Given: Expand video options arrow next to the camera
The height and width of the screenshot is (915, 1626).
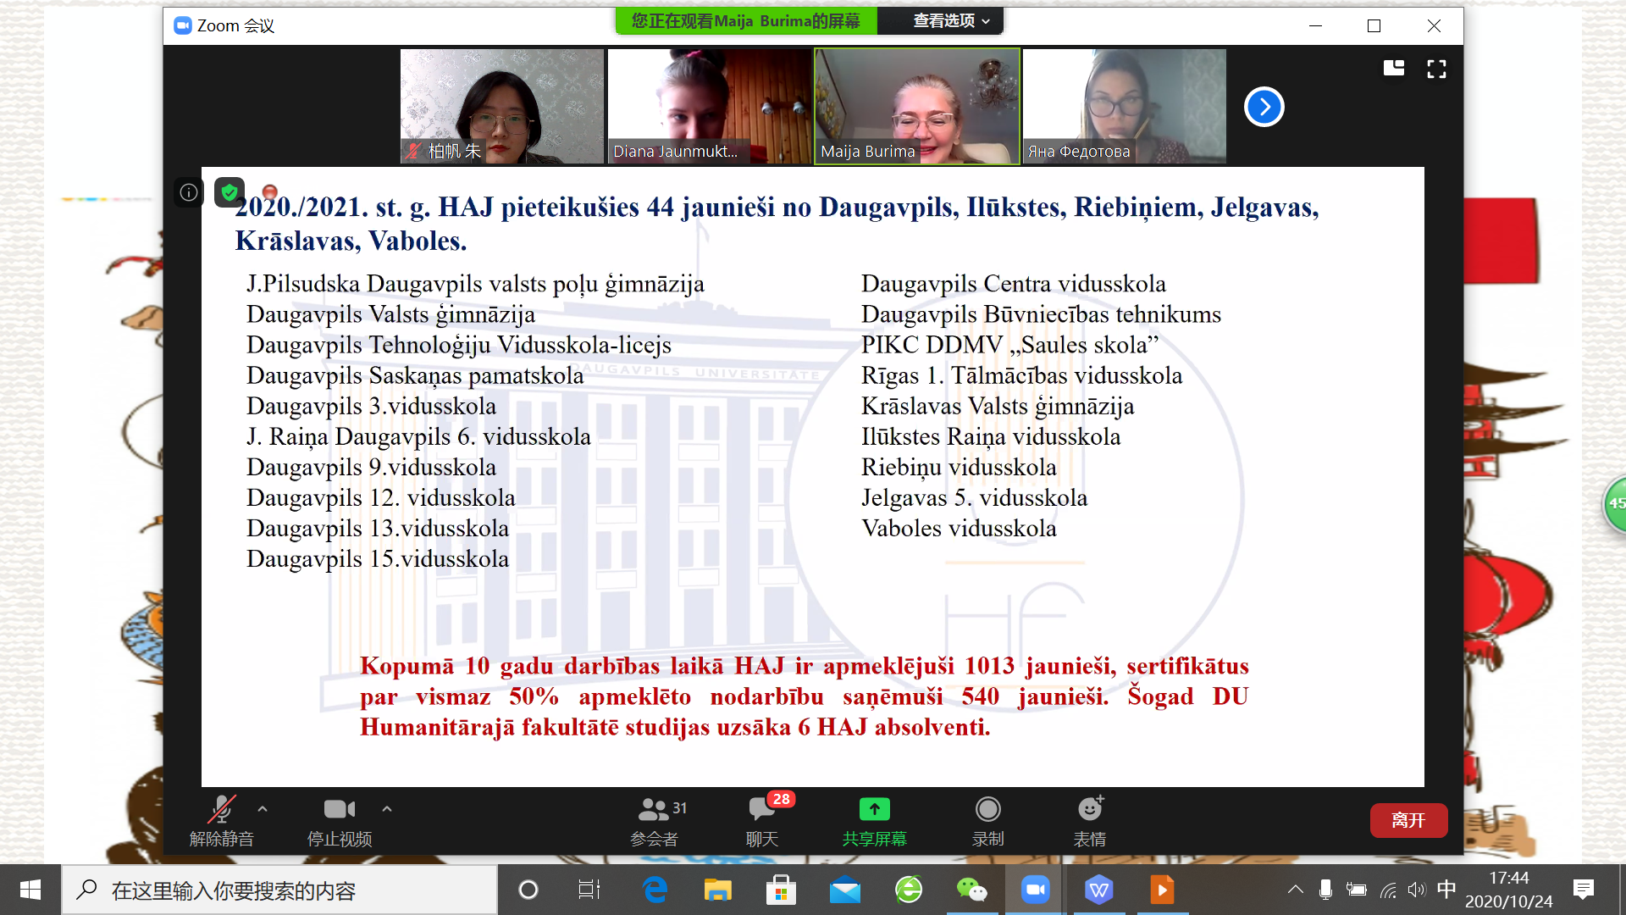Looking at the screenshot, I should (387, 809).
